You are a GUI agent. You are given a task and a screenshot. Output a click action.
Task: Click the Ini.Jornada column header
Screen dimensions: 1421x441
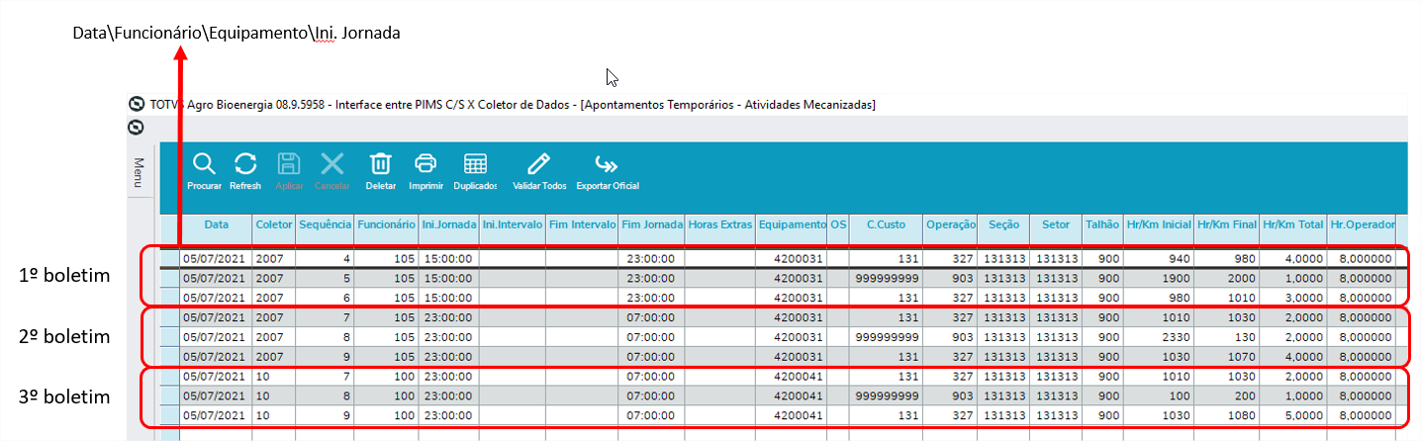pyautogui.click(x=449, y=225)
